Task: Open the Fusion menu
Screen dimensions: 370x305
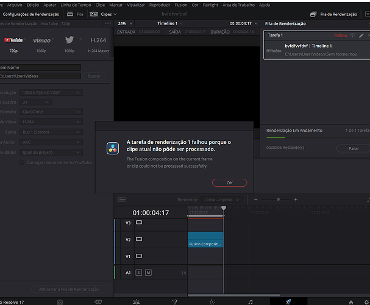Action: (x=181, y=5)
